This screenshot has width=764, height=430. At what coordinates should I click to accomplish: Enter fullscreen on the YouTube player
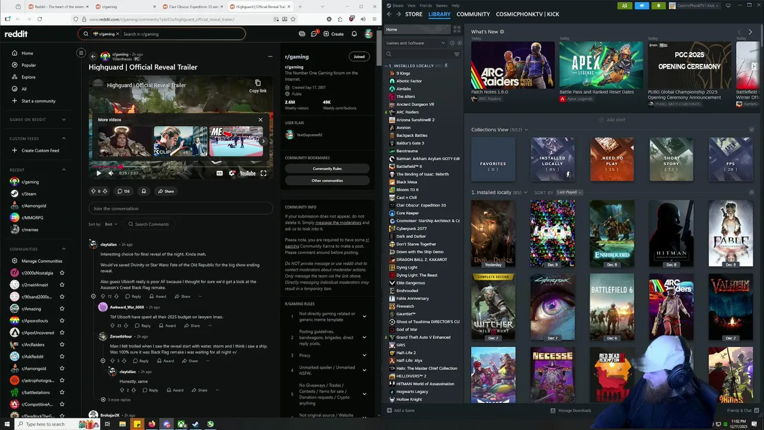(x=263, y=173)
